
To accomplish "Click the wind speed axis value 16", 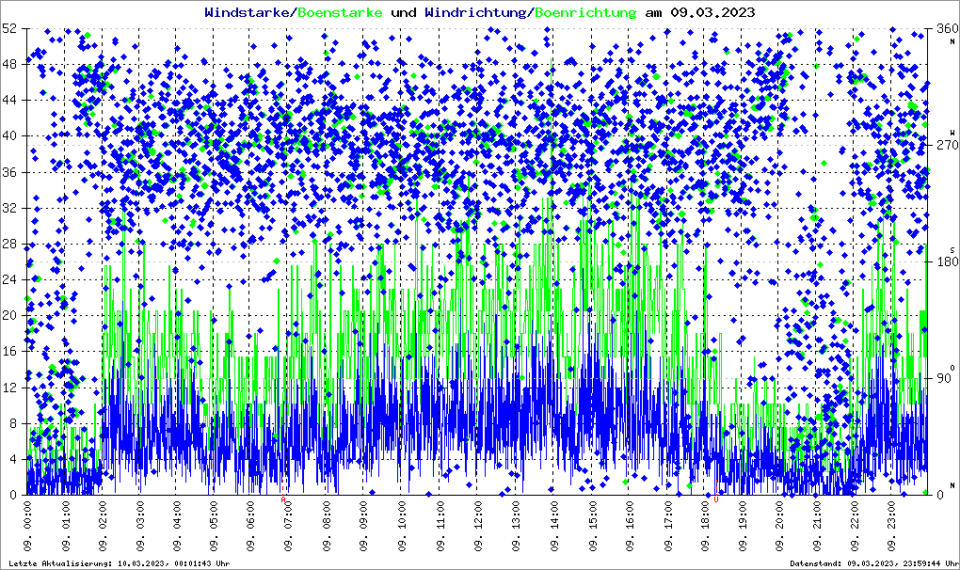I will pyautogui.click(x=9, y=351).
